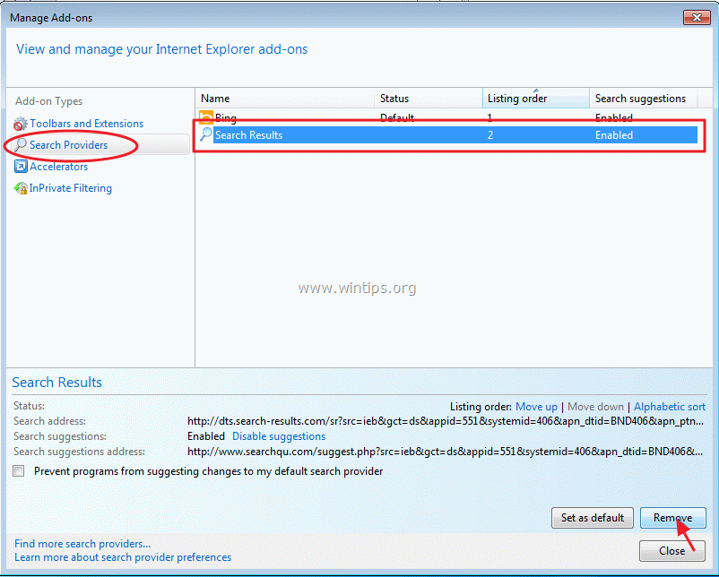This screenshot has height=577, width=719.
Task: Click the Search Providers magnifier icon
Action: coord(21,145)
